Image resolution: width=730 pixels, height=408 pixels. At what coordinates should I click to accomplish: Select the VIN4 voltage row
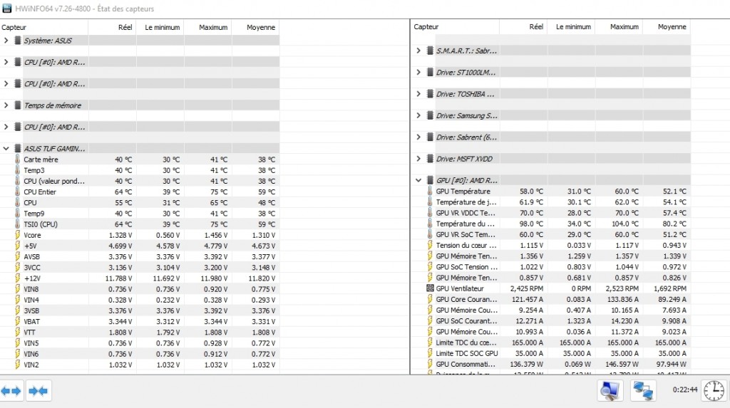[x=140, y=300]
